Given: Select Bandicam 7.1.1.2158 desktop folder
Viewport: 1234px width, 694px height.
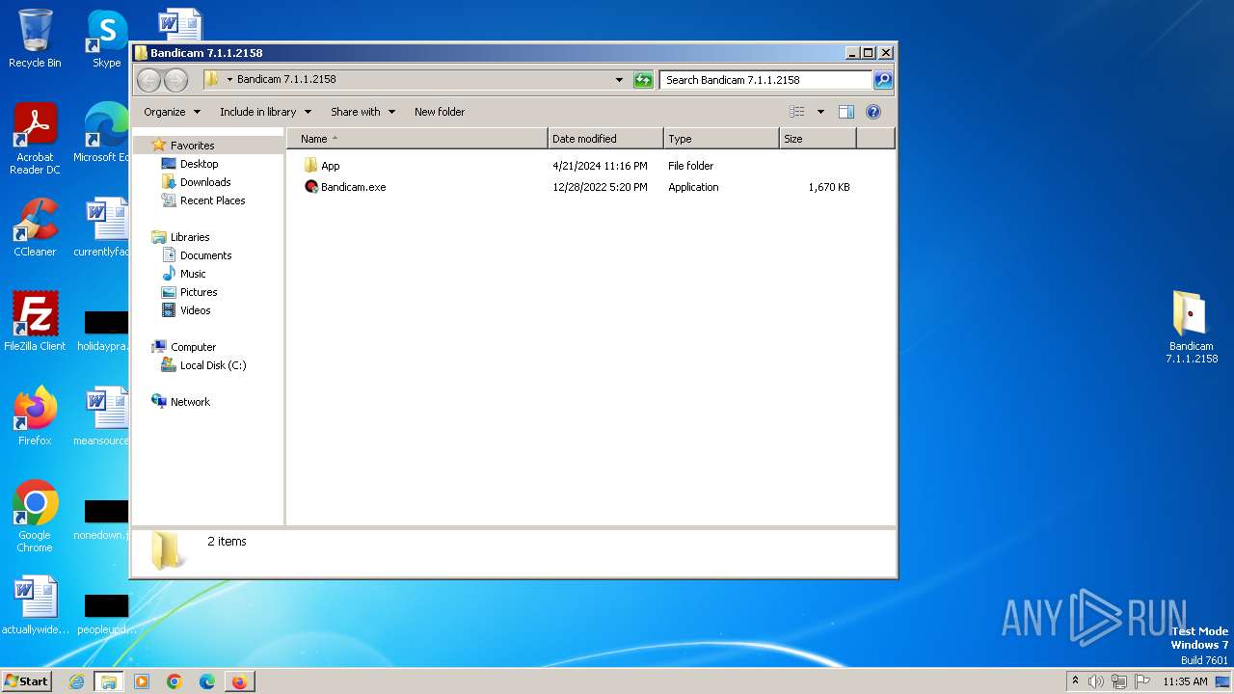Looking at the screenshot, I should click(x=1192, y=328).
